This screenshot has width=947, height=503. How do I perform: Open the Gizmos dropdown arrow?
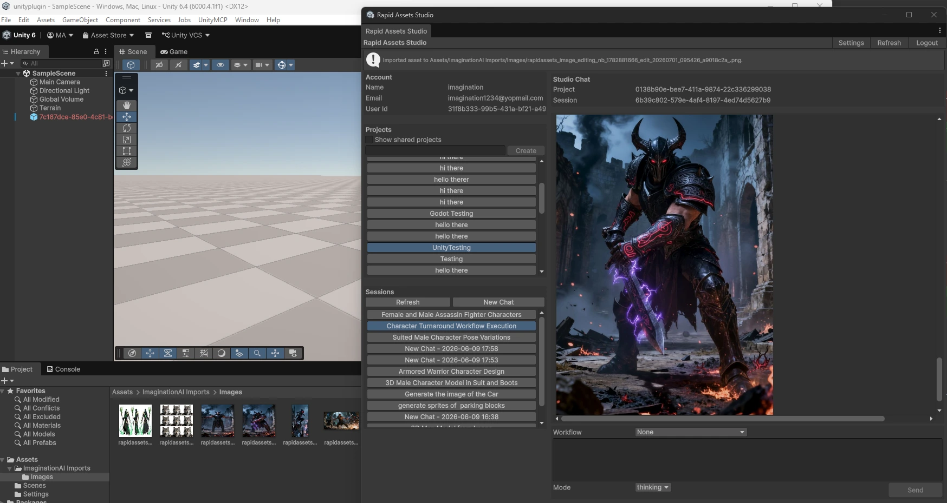tap(291, 65)
